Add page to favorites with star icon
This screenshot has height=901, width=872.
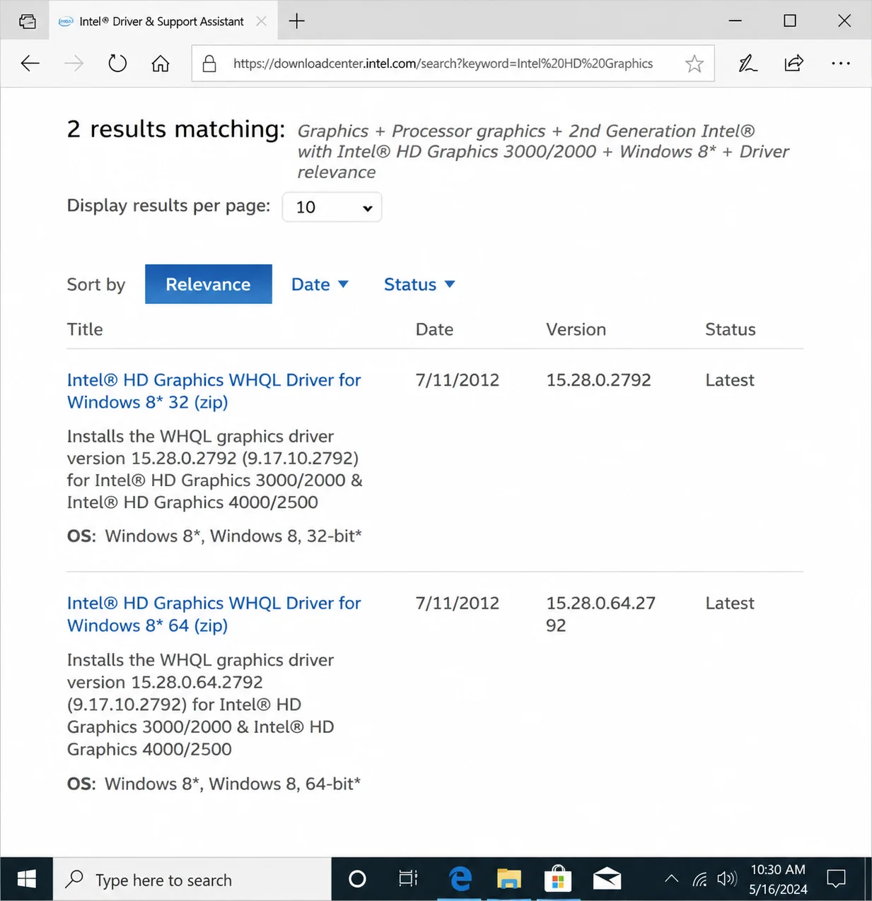(694, 64)
